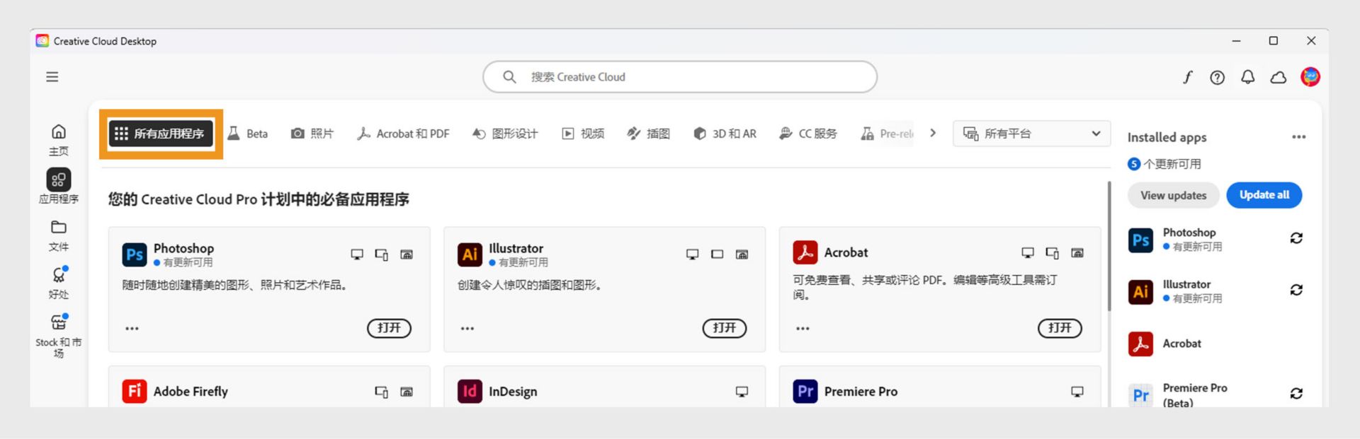The image size is (1360, 439).
Task: Open Acrobat card more options
Action: (x=803, y=329)
